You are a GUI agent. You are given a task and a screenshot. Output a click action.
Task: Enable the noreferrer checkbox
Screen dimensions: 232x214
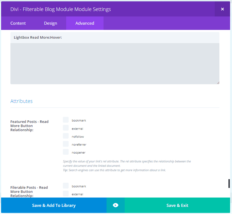tap(66, 144)
